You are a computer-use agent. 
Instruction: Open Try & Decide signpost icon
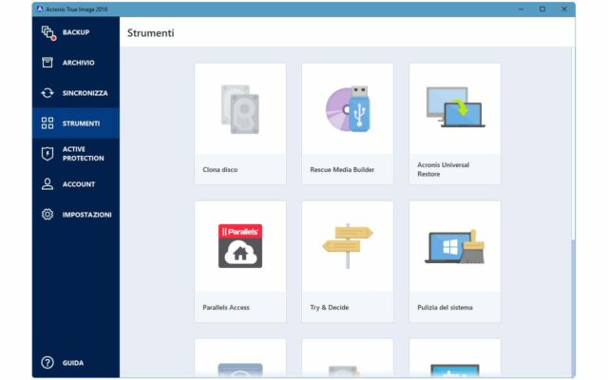point(348,245)
